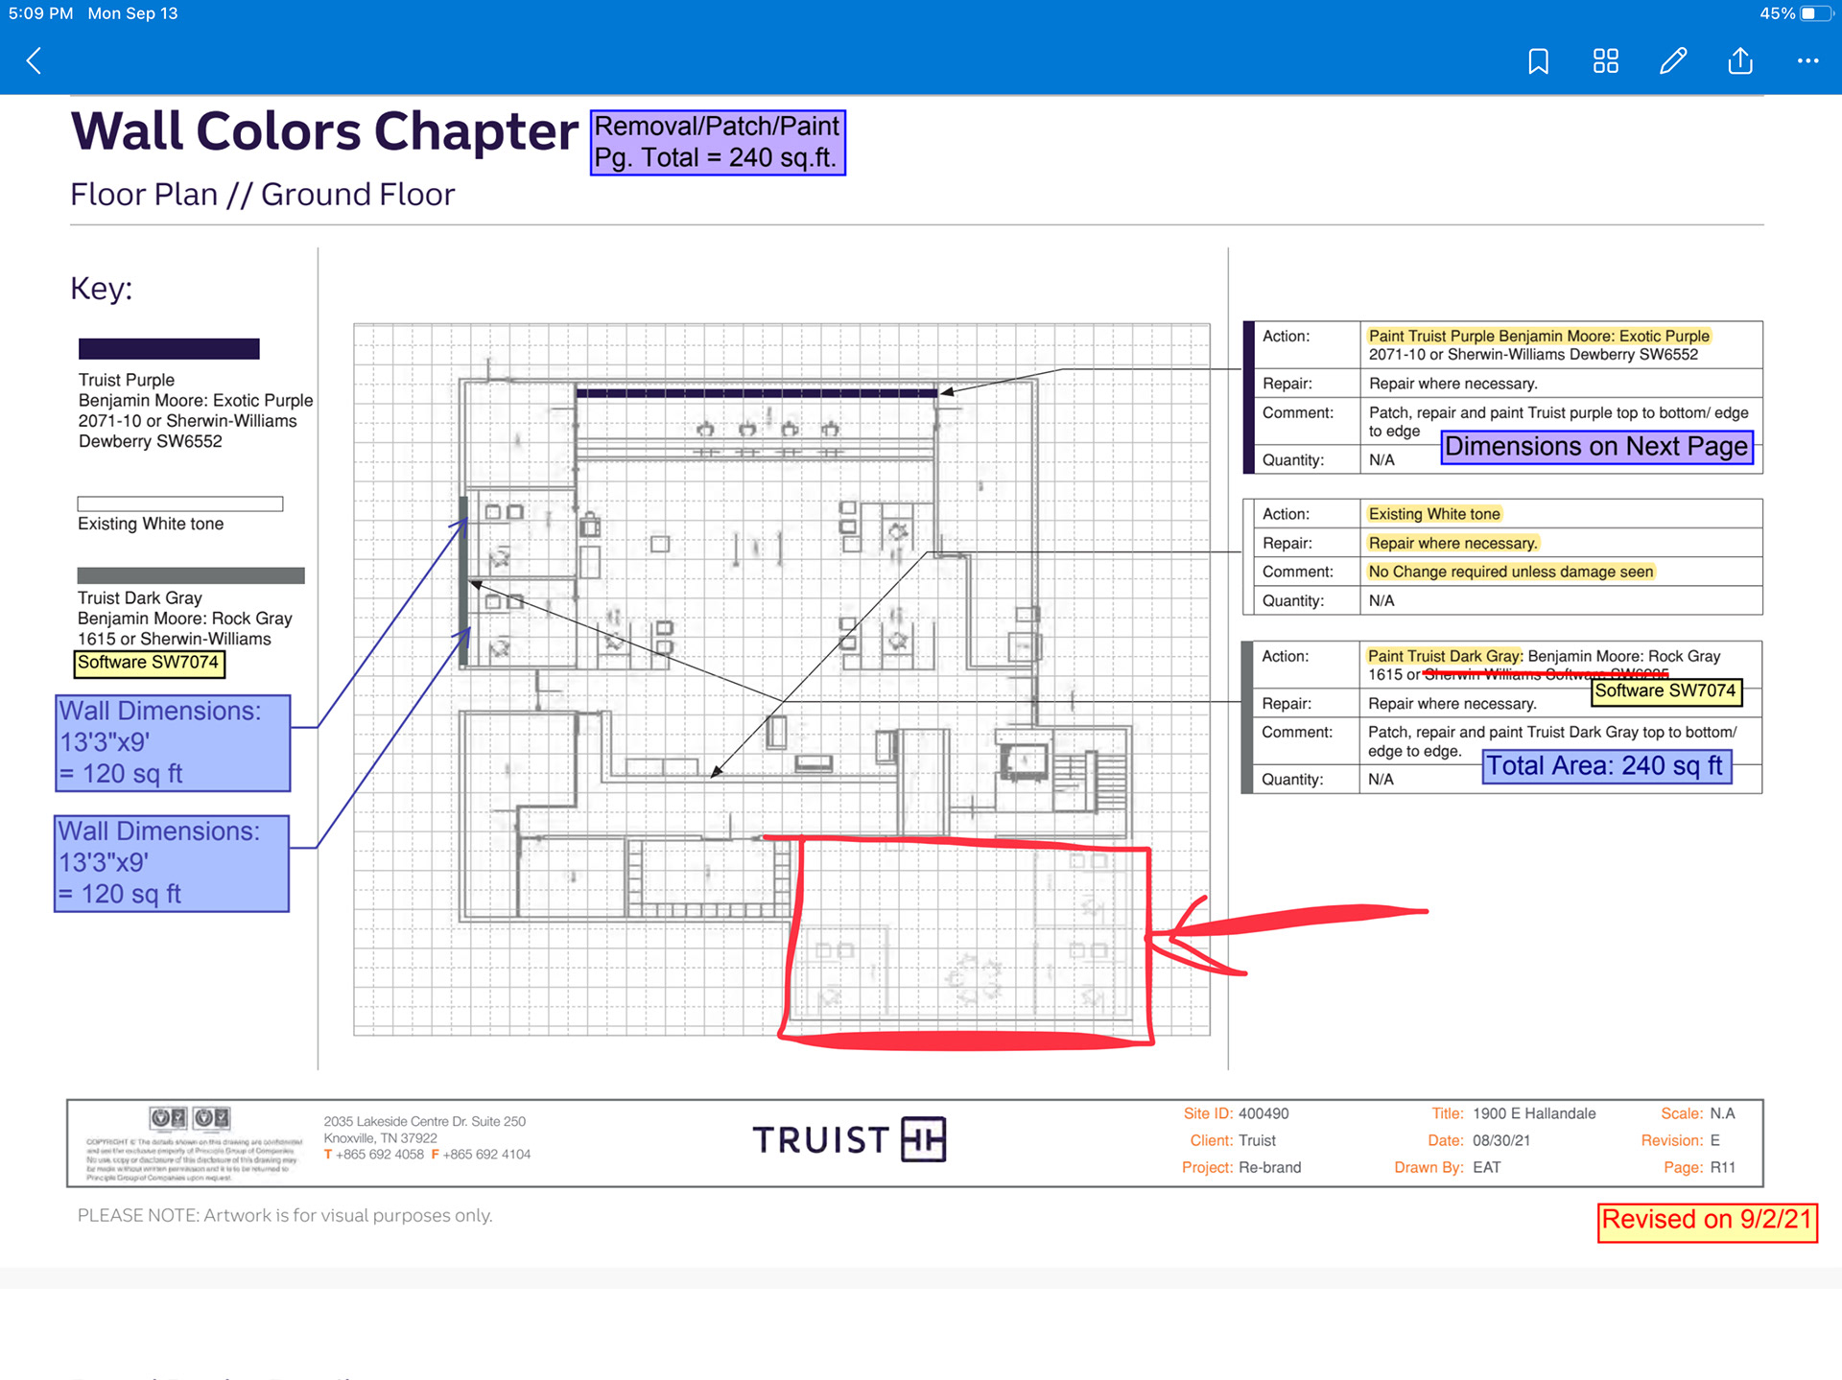Tap the Revised on 9/2/21 stamp
This screenshot has height=1380, width=1842.
click(x=1707, y=1221)
